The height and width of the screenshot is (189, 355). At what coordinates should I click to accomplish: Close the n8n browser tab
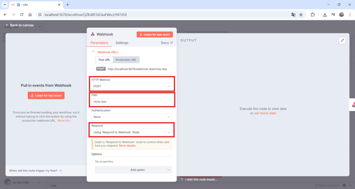(59, 5)
